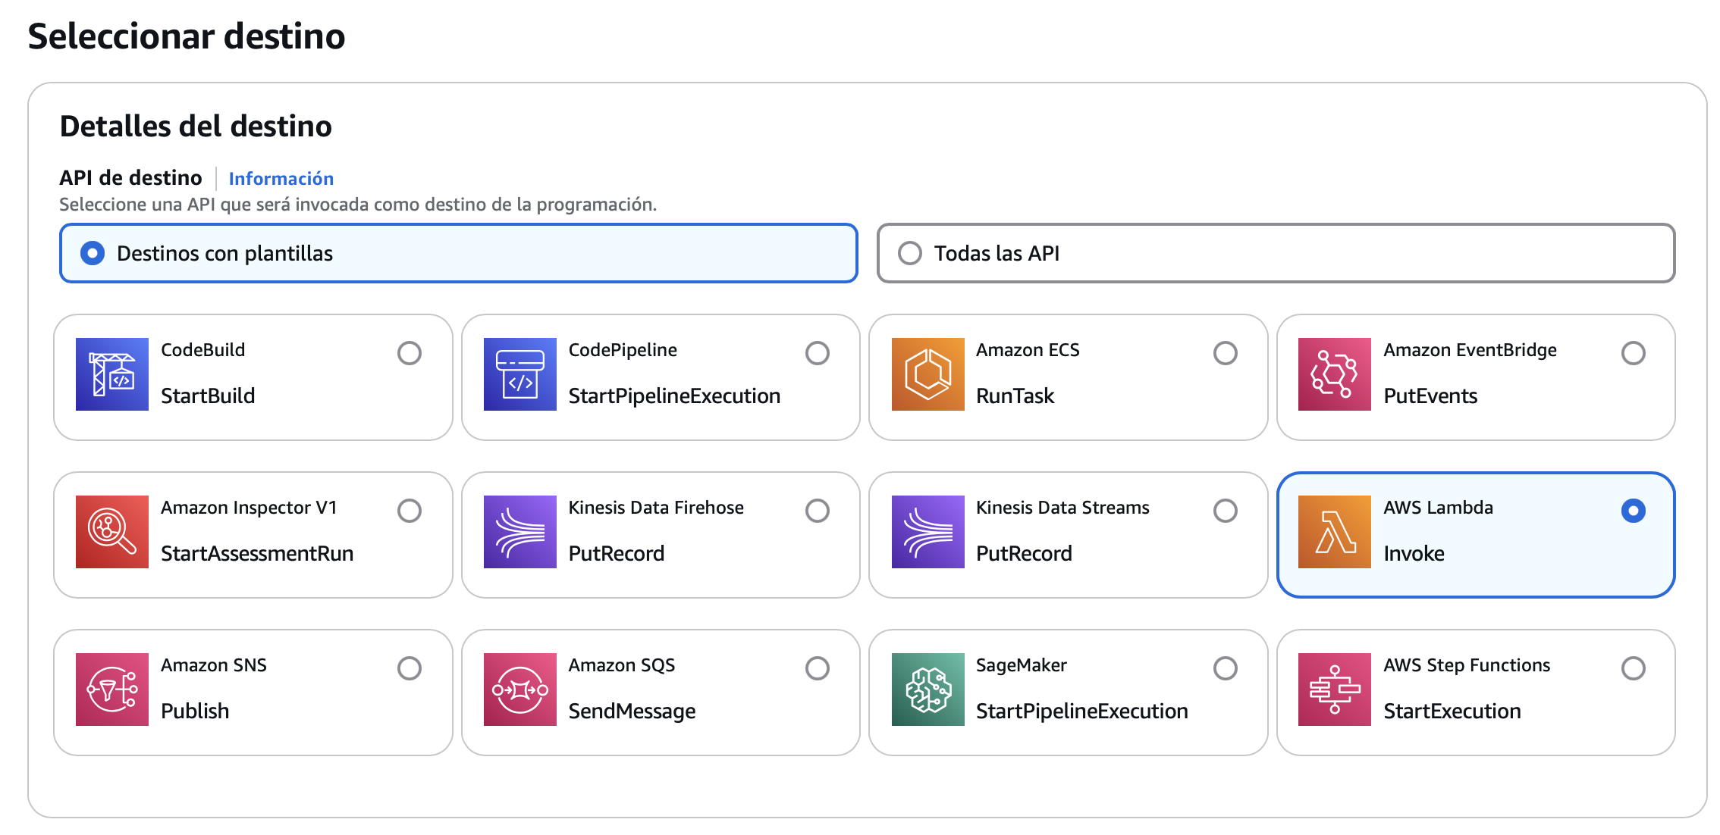Viewport: 1720px width, 835px height.
Task: Click PutRecord under Kinesis Data Firehose
Action: (x=617, y=553)
